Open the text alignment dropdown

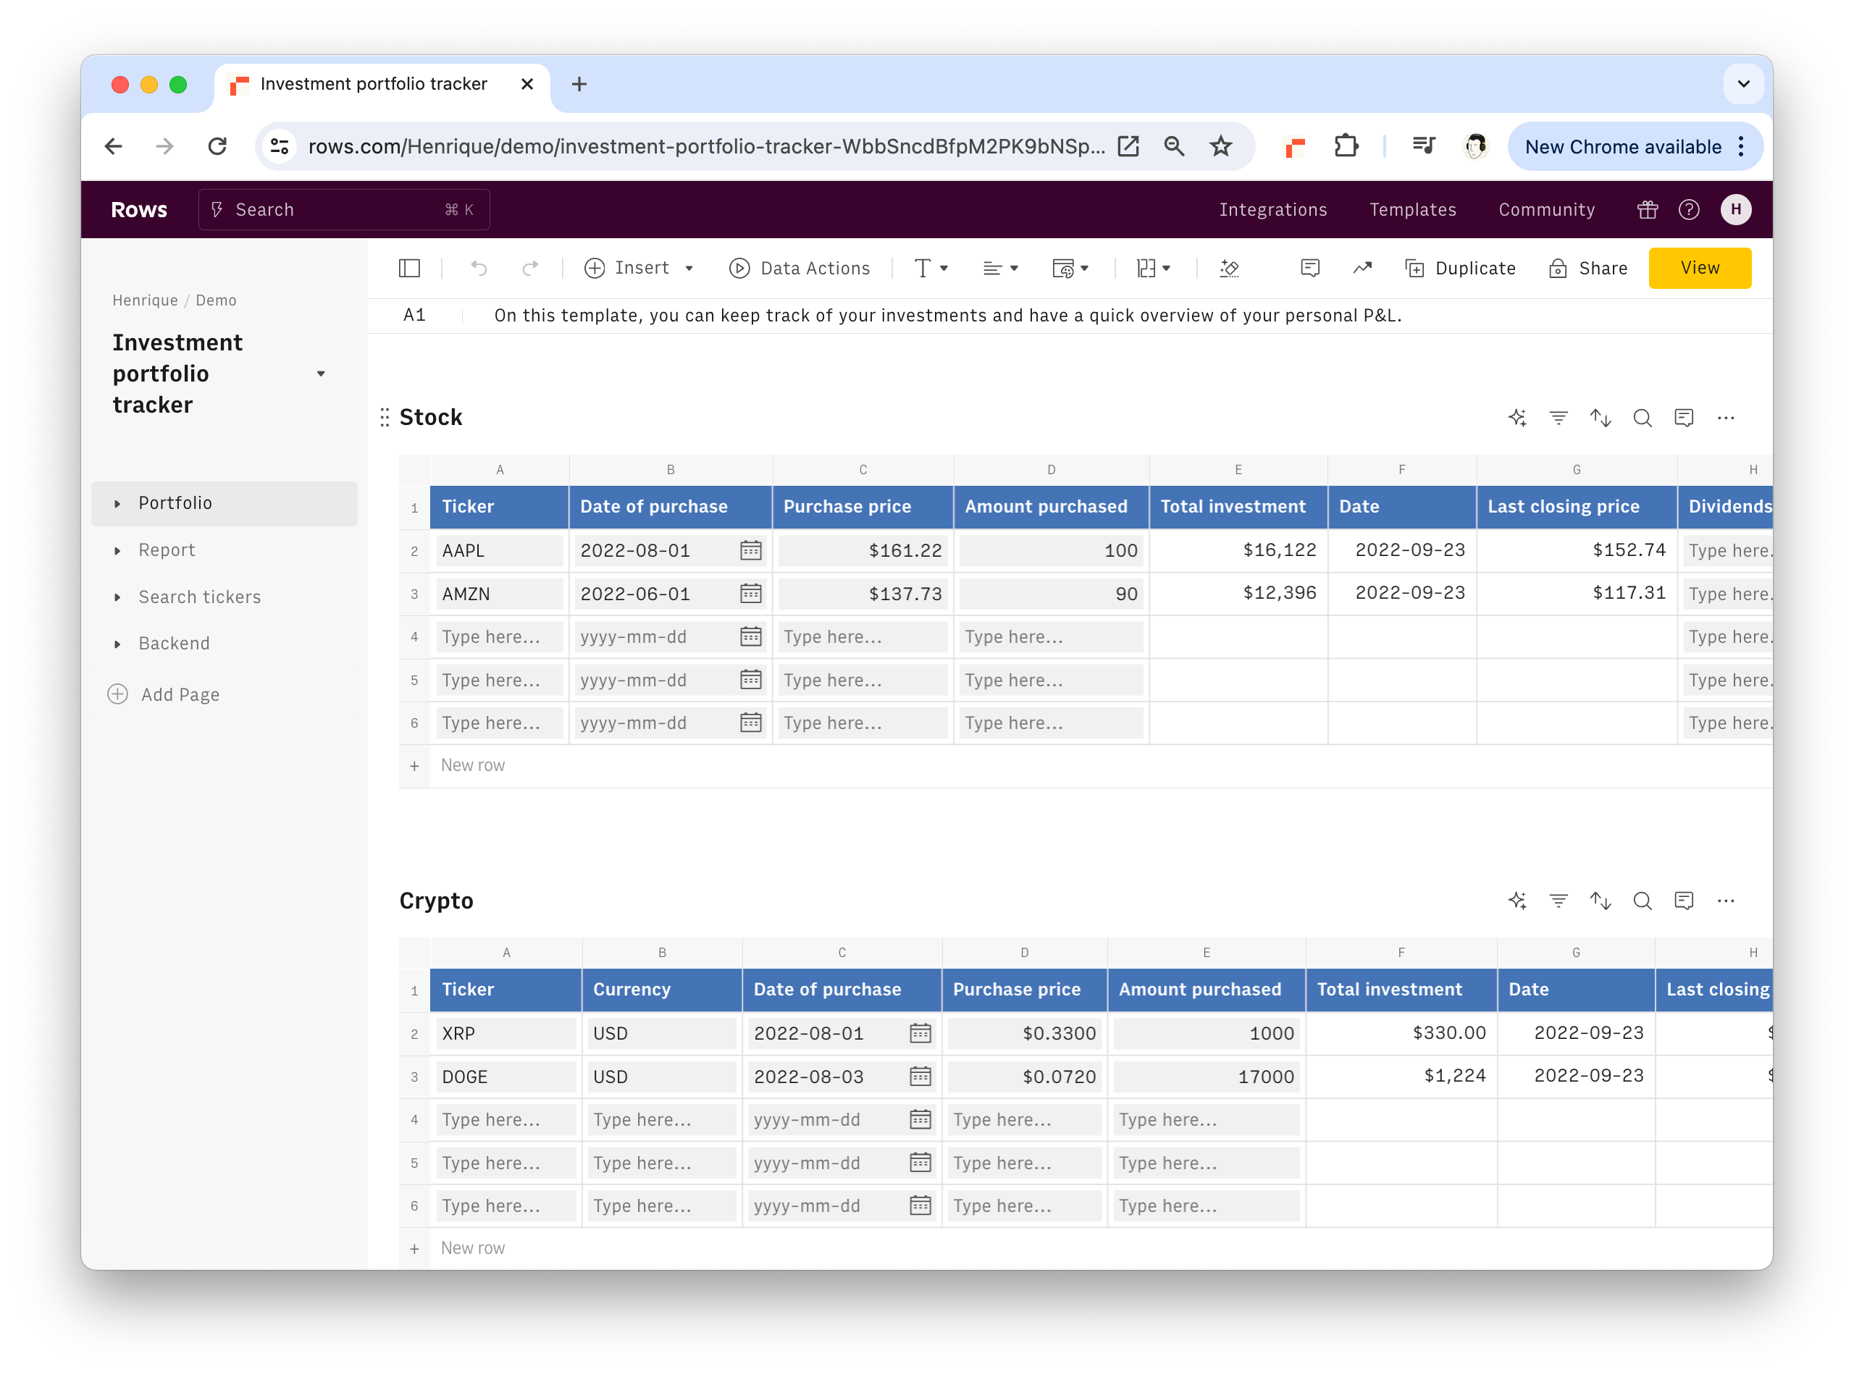[x=1001, y=266]
